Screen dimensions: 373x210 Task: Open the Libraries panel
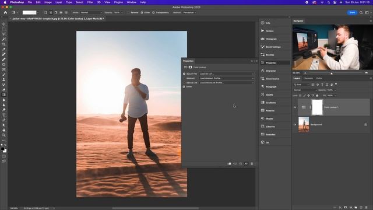pyautogui.click(x=275, y=127)
